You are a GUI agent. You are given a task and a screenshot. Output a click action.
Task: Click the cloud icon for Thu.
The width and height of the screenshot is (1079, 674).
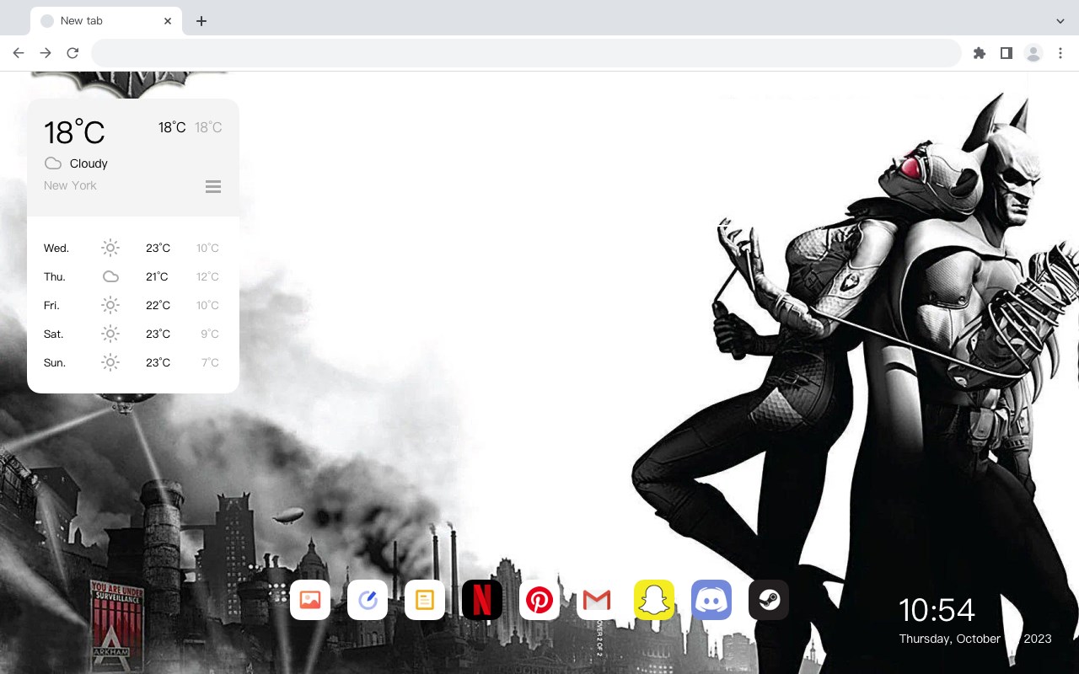coord(110,276)
